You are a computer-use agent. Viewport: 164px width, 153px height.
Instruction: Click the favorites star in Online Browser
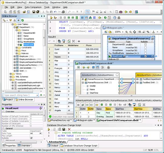point(15,20)
